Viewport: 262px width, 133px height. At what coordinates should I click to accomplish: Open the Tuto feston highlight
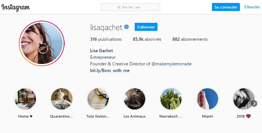click(x=98, y=99)
